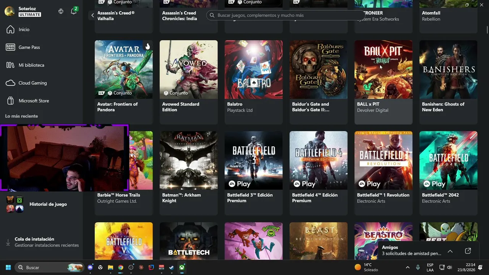Screen dimensions: 489x275
Task: Open IntelliJ IDEA from the taskbar
Action: (x=151, y=267)
